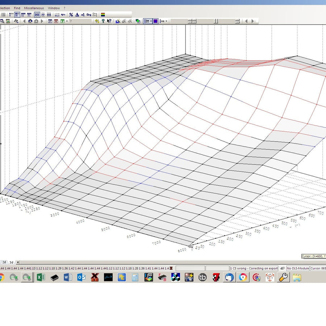Activate context help cursor icon

coord(109,21)
